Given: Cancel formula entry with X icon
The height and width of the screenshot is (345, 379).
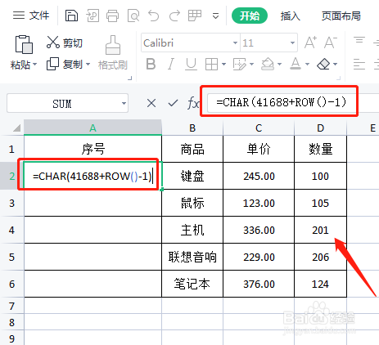Looking at the screenshot, I should pos(151,103).
